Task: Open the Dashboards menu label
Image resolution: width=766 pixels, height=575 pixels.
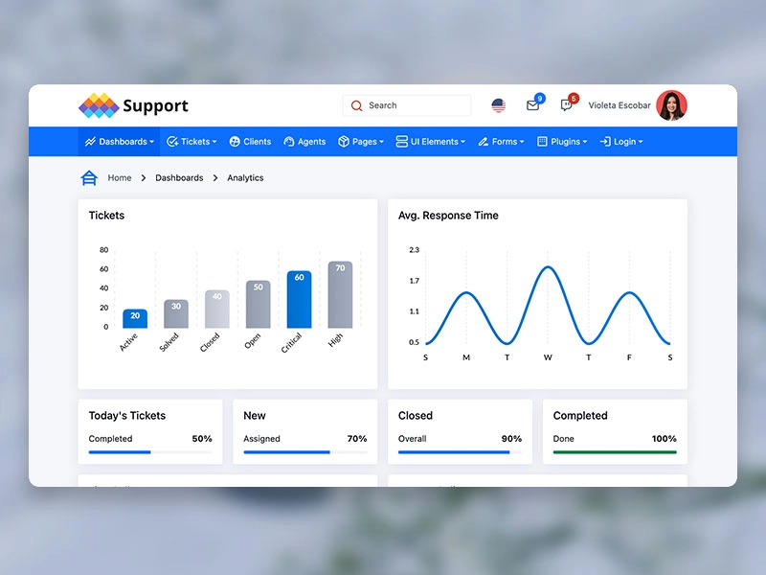Action: [x=123, y=142]
